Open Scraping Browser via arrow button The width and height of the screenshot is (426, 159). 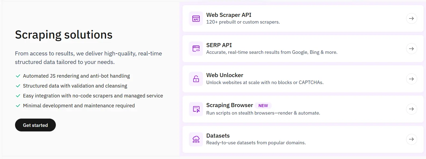411,109
